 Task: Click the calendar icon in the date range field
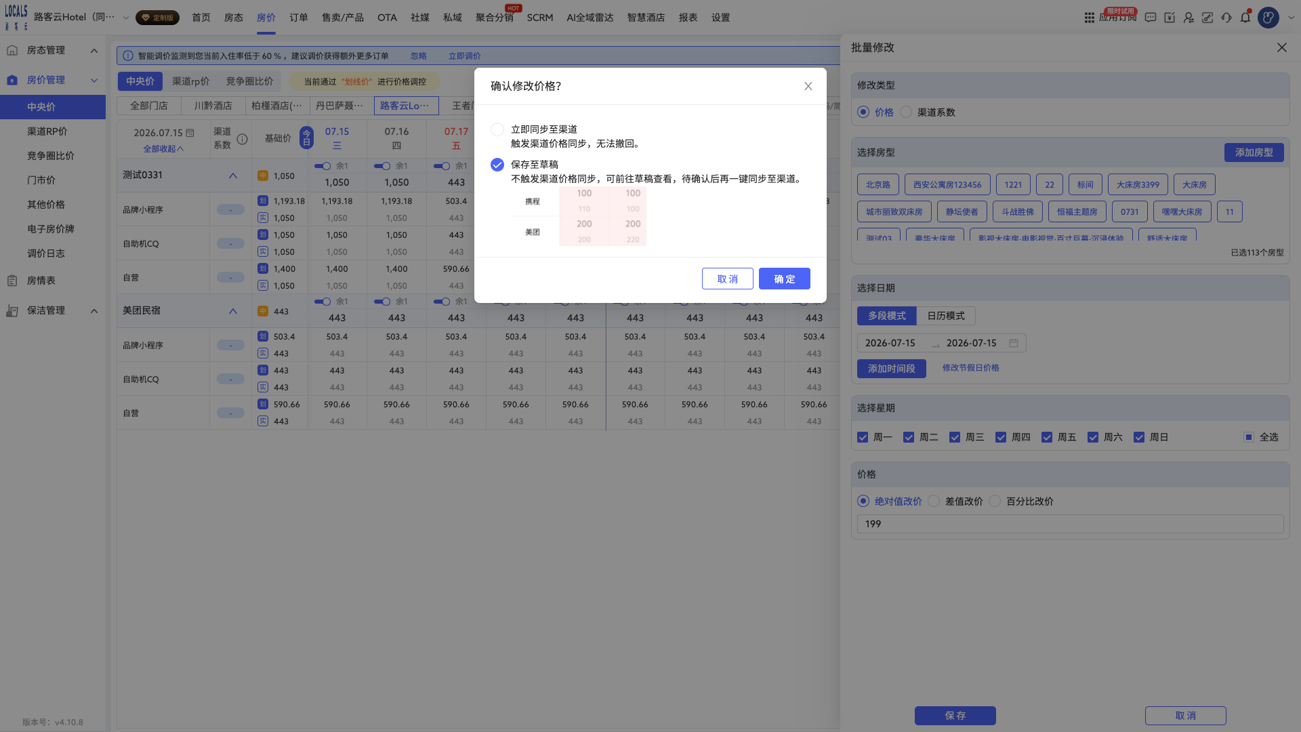[x=1014, y=343]
